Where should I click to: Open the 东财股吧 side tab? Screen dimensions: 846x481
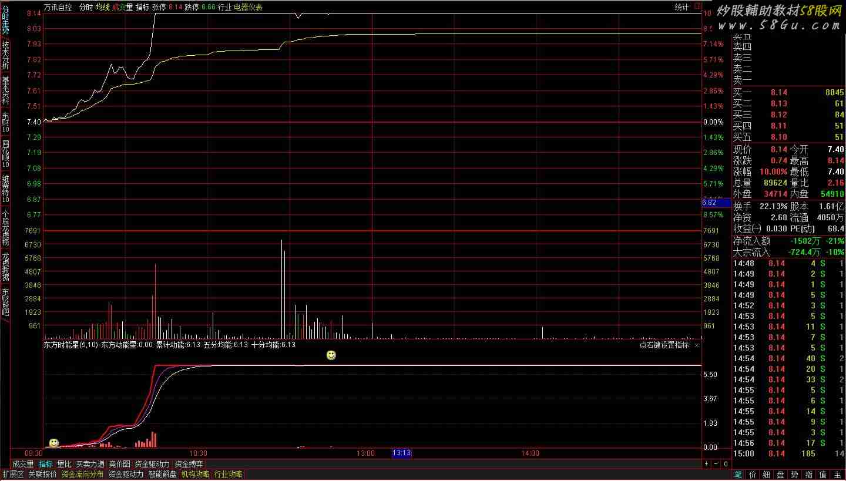point(5,302)
